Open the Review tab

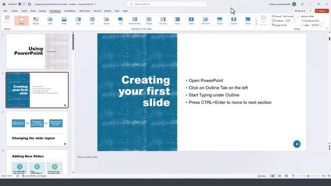[108, 11]
